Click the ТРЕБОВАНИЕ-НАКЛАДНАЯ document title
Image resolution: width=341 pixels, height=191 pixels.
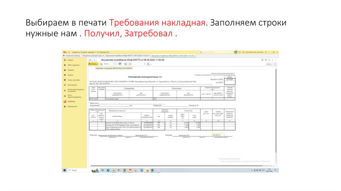pos(145,77)
